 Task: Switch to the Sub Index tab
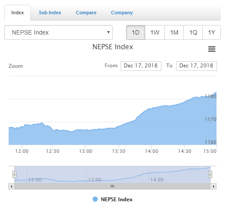pos(50,13)
